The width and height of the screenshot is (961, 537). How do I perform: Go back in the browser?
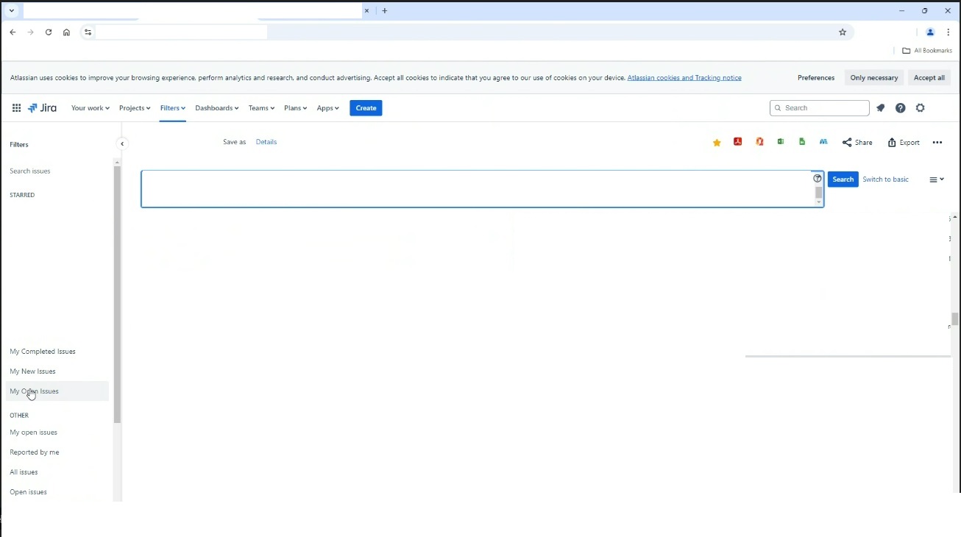click(13, 32)
